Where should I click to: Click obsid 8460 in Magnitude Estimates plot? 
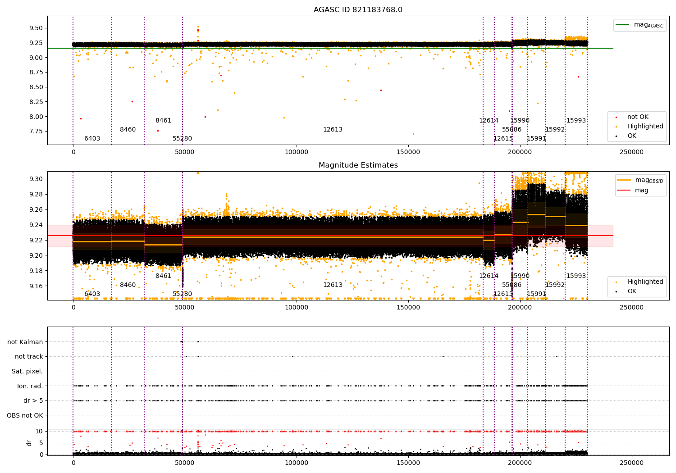(x=128, y=285)
